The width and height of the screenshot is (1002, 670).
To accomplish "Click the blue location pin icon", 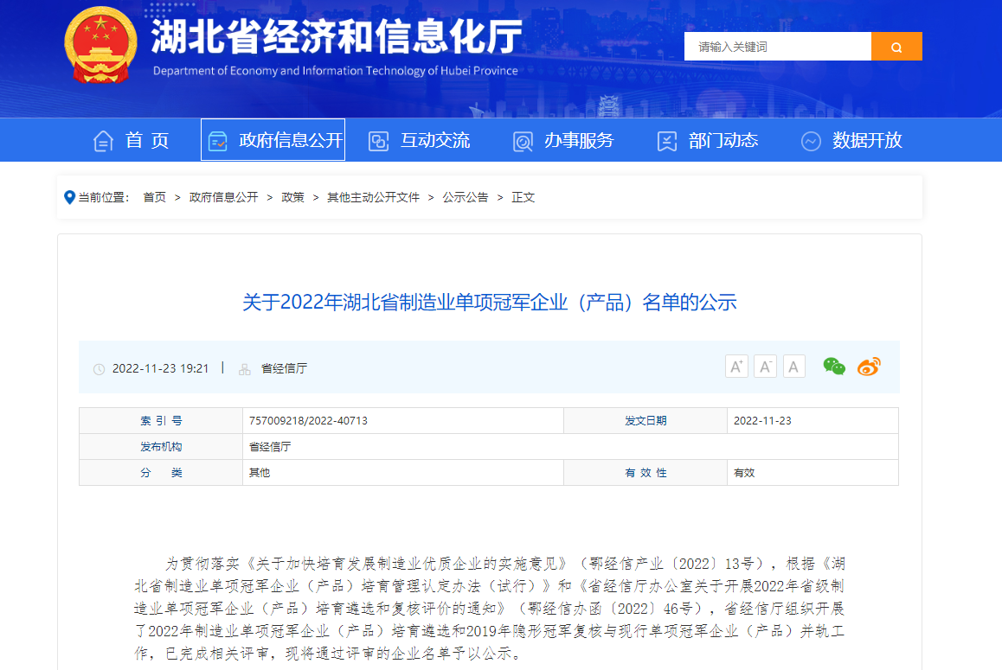I will pos(69,196).
